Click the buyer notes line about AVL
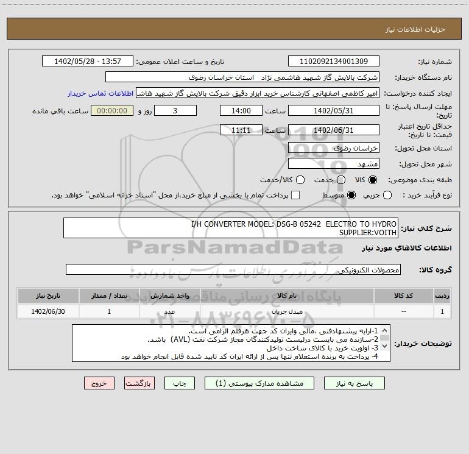Screen dimensions: 469x454 coord(263,339)
